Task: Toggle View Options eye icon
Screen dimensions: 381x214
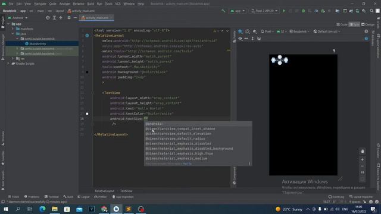Action: pyautogui.click(x=240, y=39)
